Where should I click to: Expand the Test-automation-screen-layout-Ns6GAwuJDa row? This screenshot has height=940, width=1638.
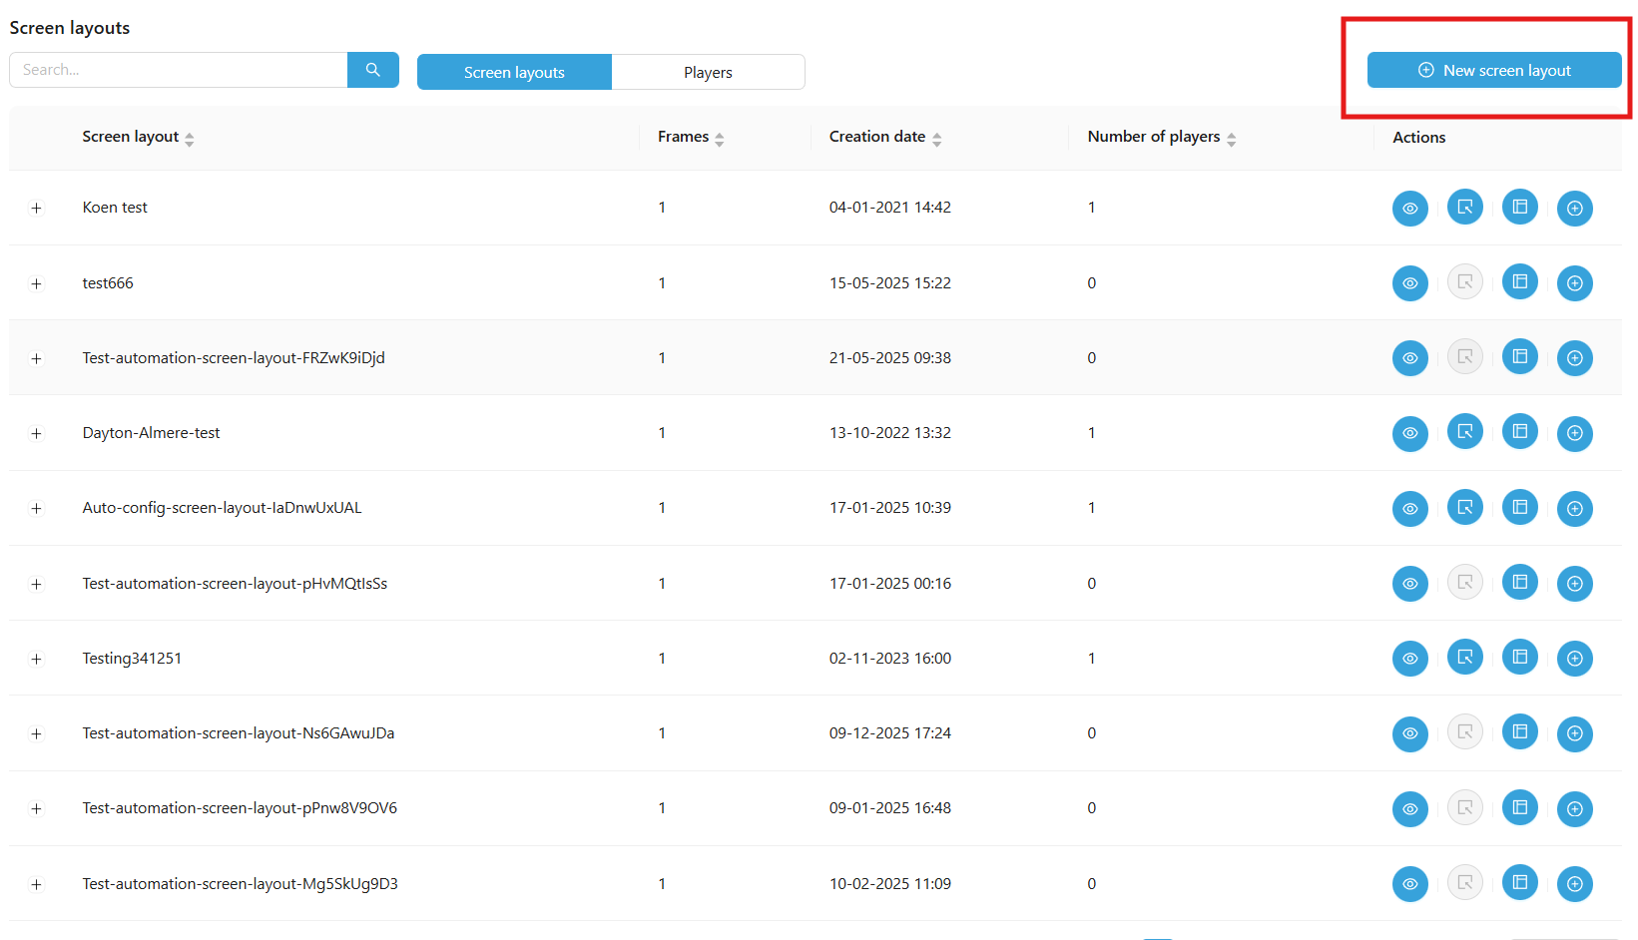click(x=37, y=733)
